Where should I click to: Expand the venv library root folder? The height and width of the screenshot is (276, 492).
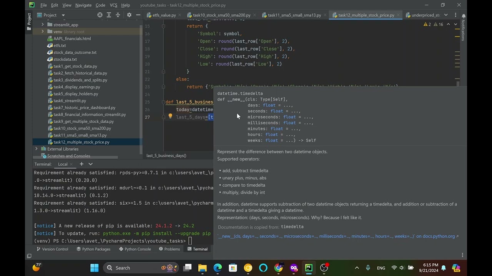point(43,31)
